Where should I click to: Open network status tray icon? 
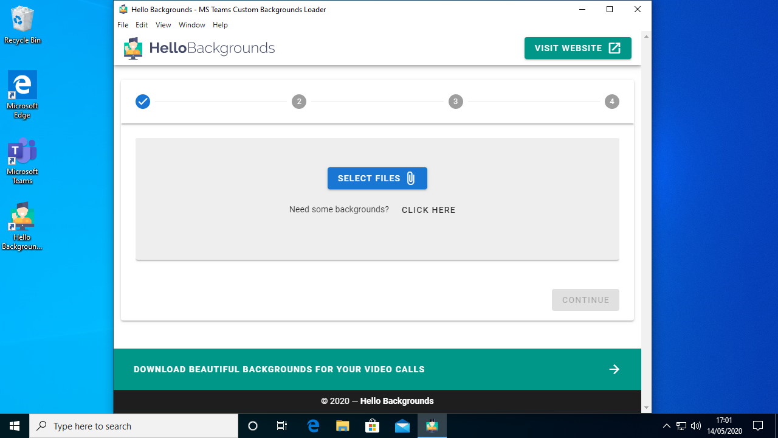pos(681,426)
